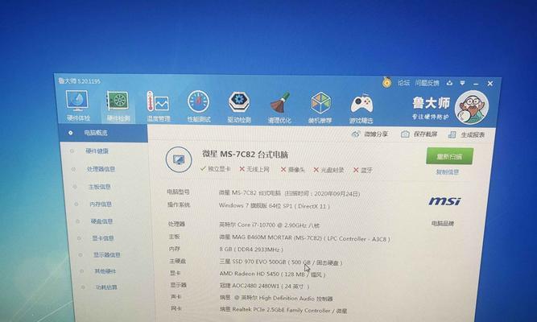Click the 蓝牙 status indicator
This screenshot has height=322, width=537.
pyautogui.click(x=363, y=170)
